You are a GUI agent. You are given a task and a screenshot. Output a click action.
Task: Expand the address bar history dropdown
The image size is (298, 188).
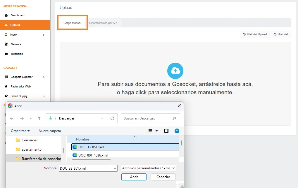coord(102,118)
